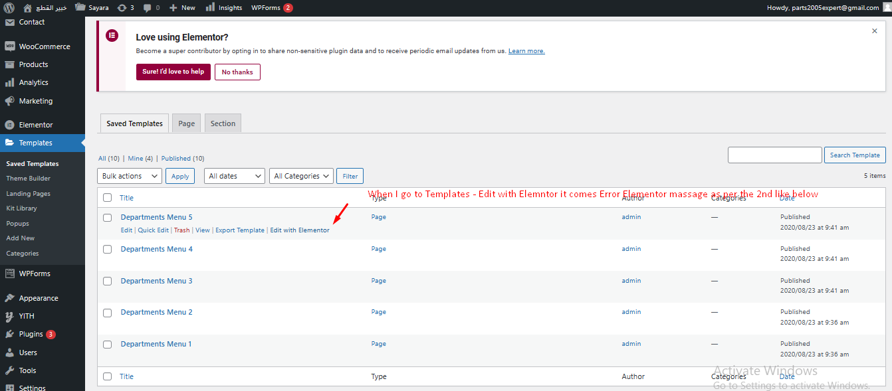892x391 pixels.
Task: Click the Templates folder icon in sidebar
Action: point(9,143)
